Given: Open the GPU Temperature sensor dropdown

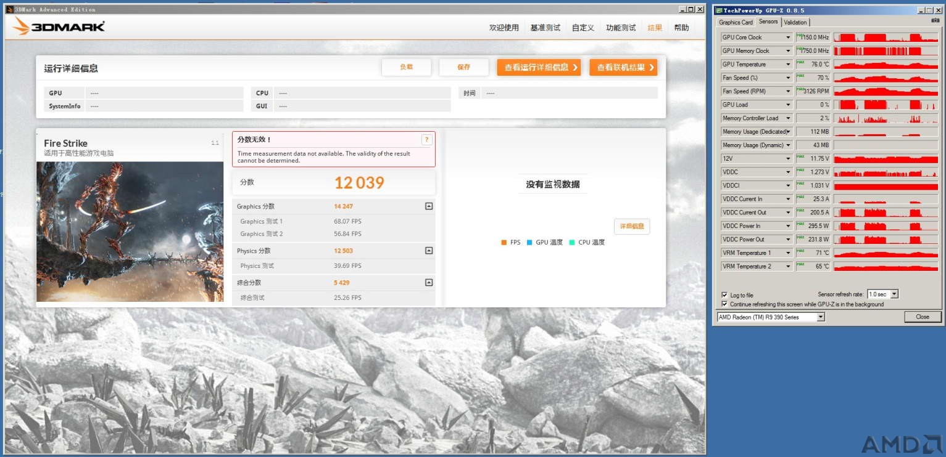Looking at the screenshot, I should (x=788, y=65).
